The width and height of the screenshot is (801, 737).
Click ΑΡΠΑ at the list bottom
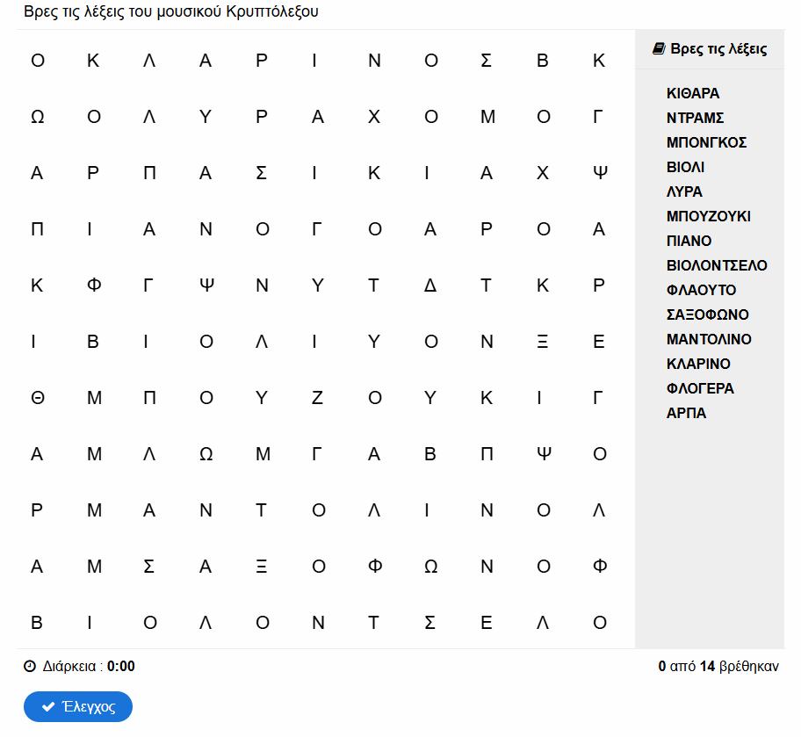pyautogui.click(x=686, y=413)
